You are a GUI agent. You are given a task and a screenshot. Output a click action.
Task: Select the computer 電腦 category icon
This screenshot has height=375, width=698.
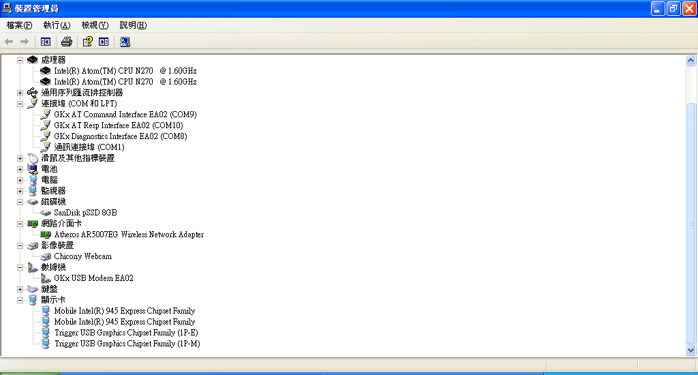33,180
